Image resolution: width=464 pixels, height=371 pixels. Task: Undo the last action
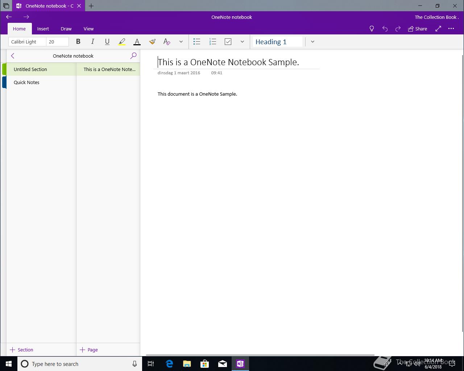point(385,29)
